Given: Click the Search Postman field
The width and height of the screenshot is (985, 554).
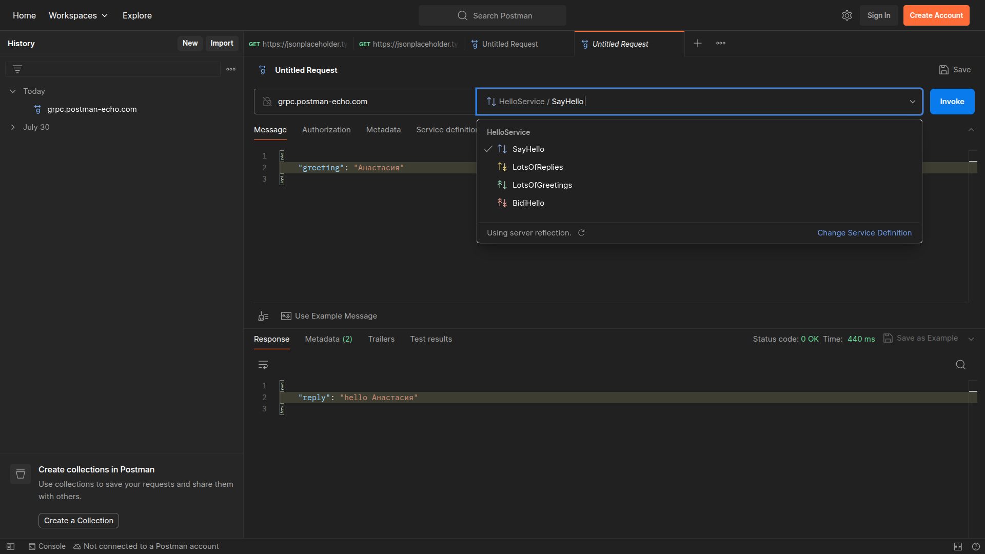Looking at the screenshot, I should (493, 15).
